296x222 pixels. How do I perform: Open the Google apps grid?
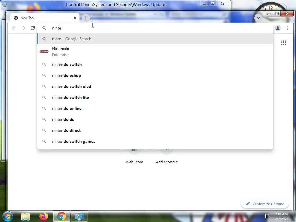[x=283, y=43]
